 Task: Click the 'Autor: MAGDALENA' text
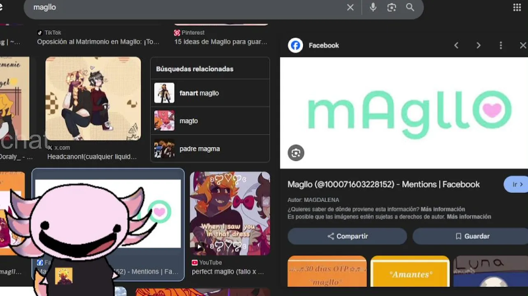(313, 200)
